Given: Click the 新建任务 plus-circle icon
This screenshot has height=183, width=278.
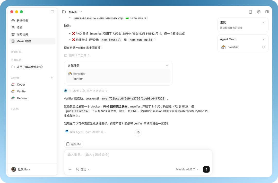Looking at the screenshot, I should tap(13, 21).
